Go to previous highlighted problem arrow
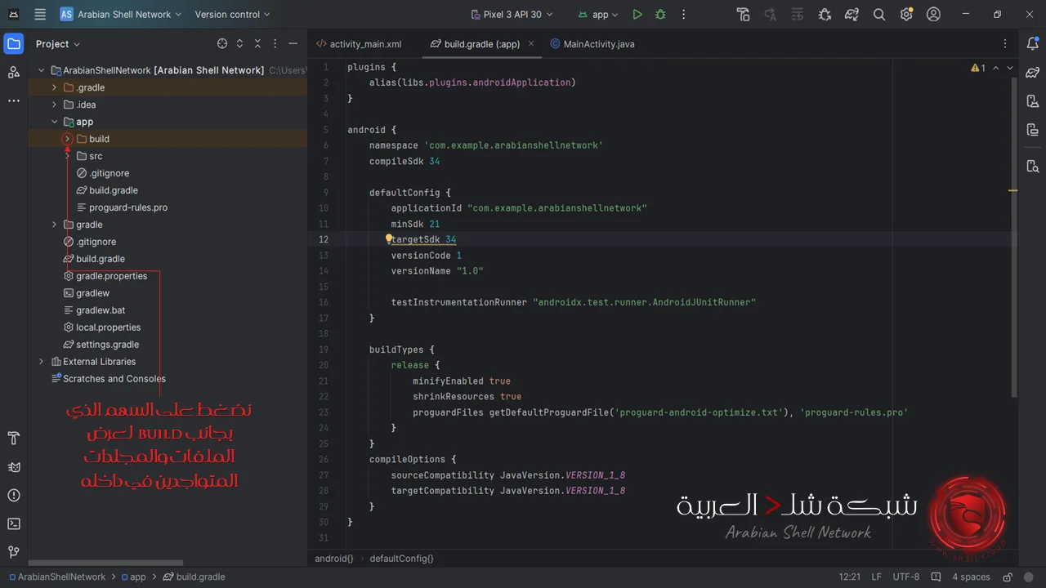The height and width of the screenshot is (588, 1046). (995, 68)
